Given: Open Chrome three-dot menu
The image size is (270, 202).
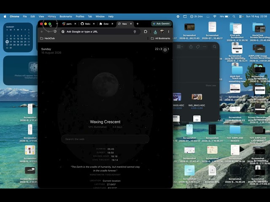Looking at the screenshot, I should (x=168, y=32).
